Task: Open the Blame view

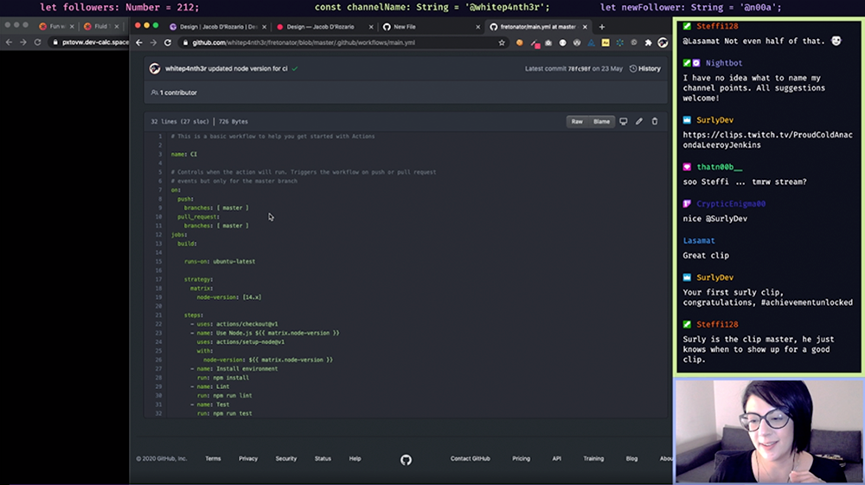Action: pyautogui.click(x=601, y=121)
